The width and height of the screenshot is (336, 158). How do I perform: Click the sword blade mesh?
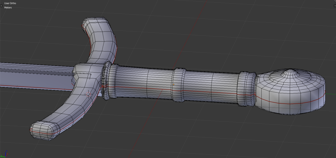[36, 76]
